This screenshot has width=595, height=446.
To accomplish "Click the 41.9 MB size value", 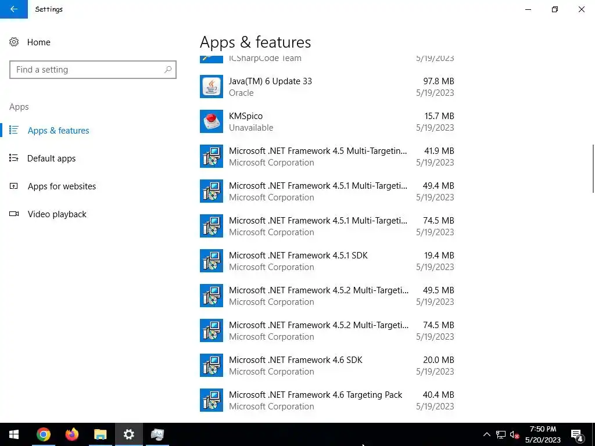I will pos(439,151).
